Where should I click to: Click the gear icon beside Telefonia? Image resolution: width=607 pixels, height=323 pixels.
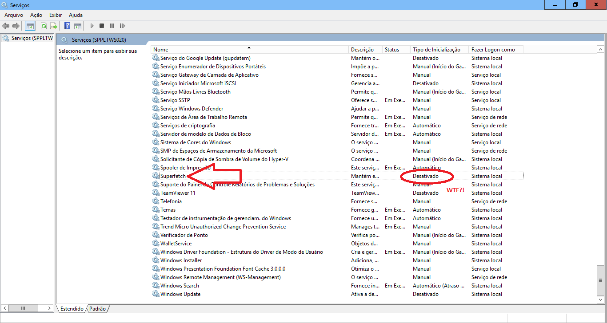click(156, 201)
